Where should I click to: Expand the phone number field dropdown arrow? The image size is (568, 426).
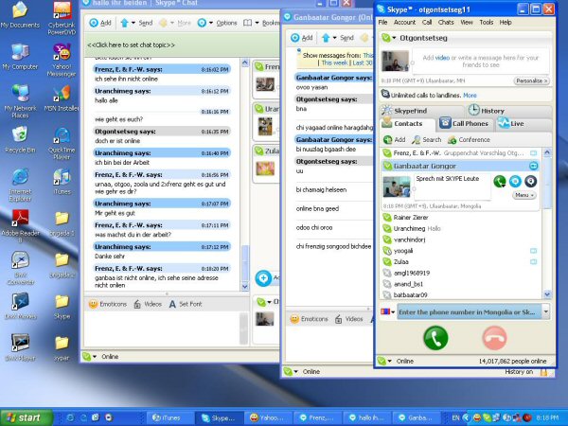point(545,311)
